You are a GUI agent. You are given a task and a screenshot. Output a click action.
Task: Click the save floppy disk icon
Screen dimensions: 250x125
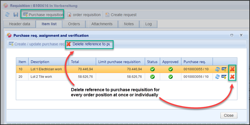pyautogui.click(x=16, y=15)
